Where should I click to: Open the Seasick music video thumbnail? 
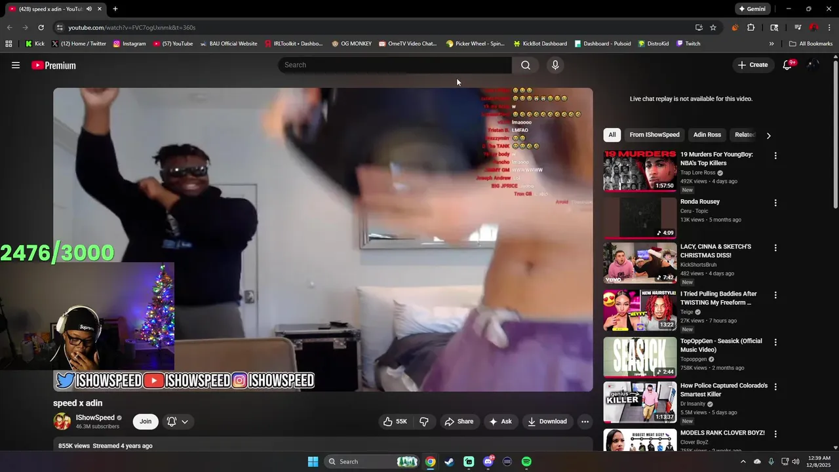pos(640,357)
